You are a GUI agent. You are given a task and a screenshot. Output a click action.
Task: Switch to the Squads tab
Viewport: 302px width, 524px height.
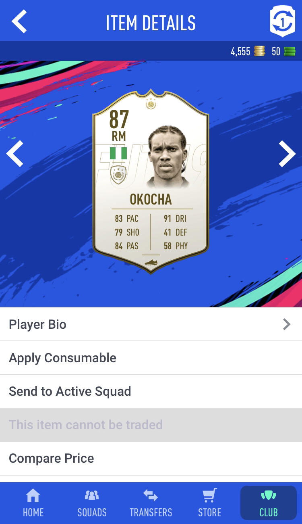[x=92, y=503]
